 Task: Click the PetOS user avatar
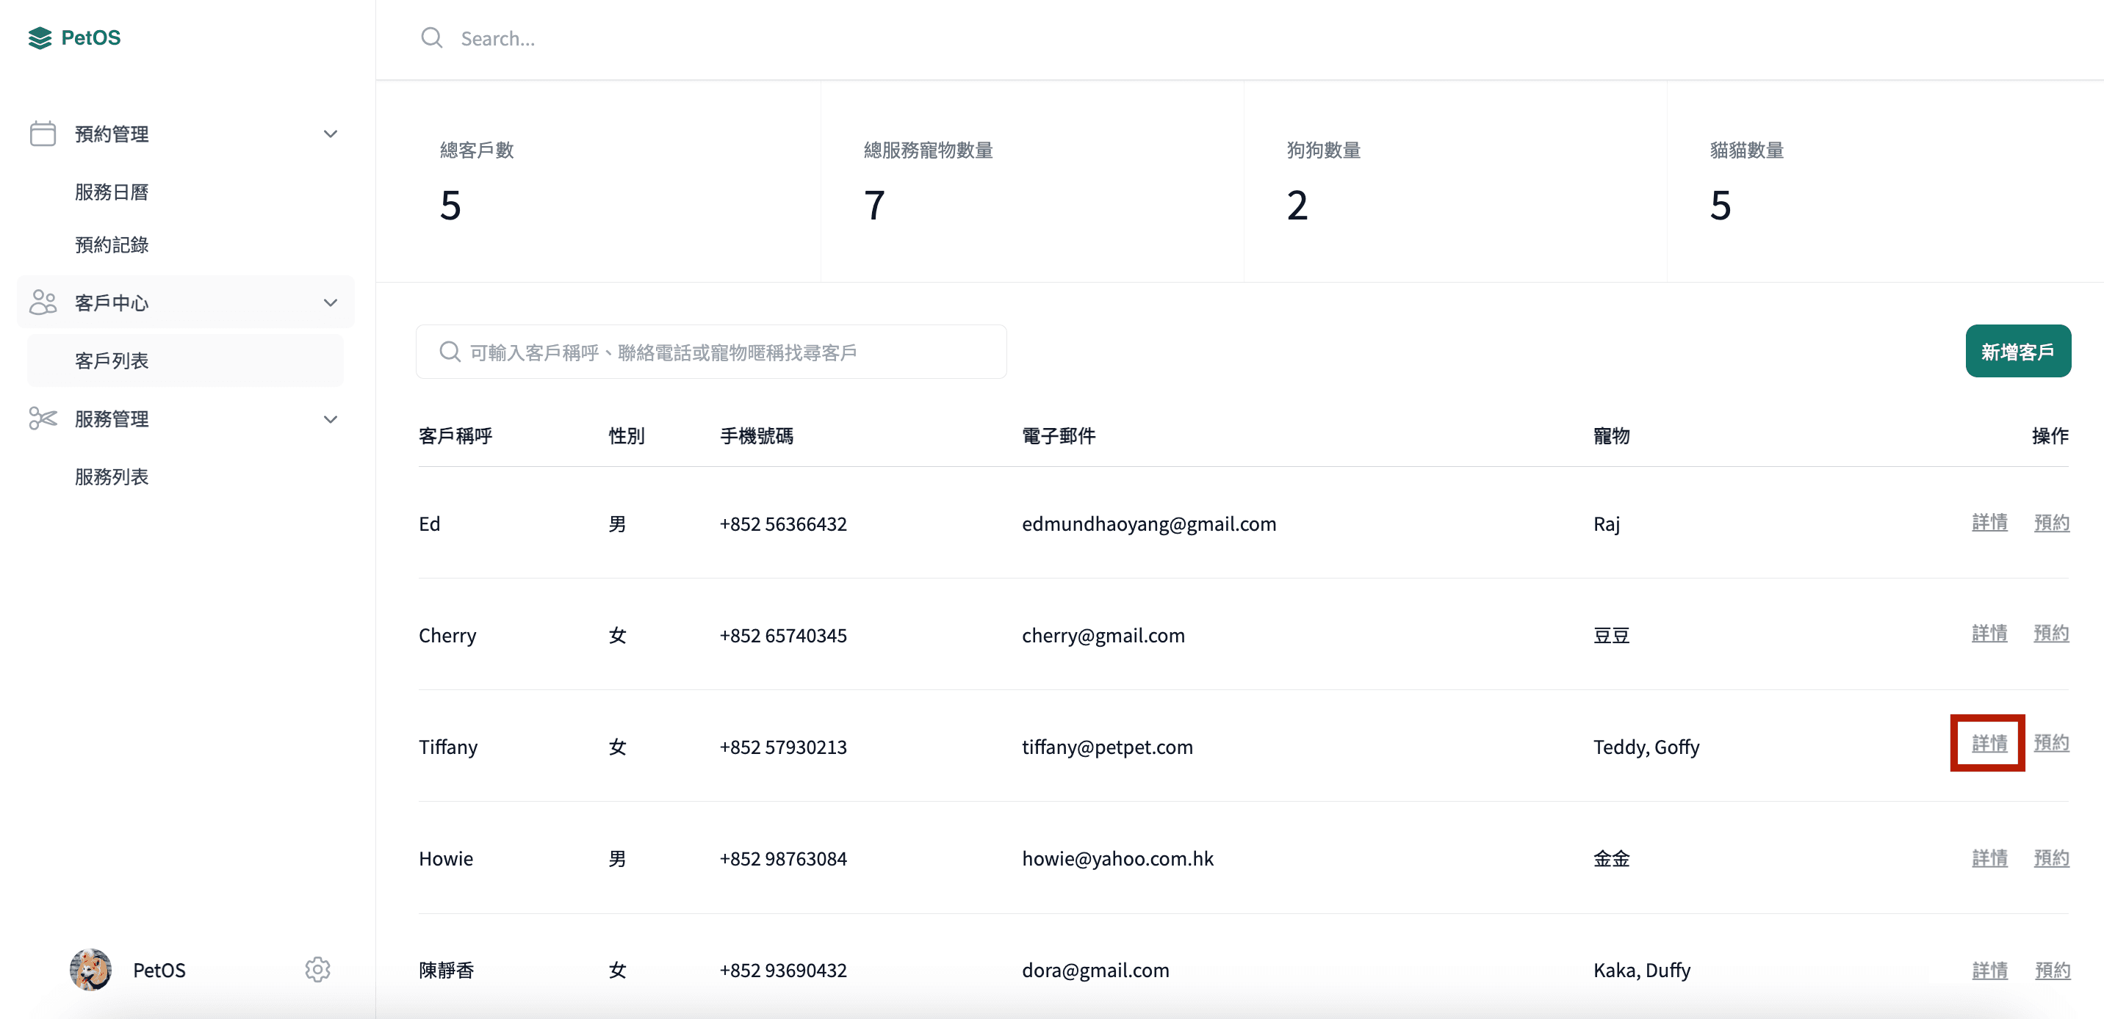click(x=90, y=969)
